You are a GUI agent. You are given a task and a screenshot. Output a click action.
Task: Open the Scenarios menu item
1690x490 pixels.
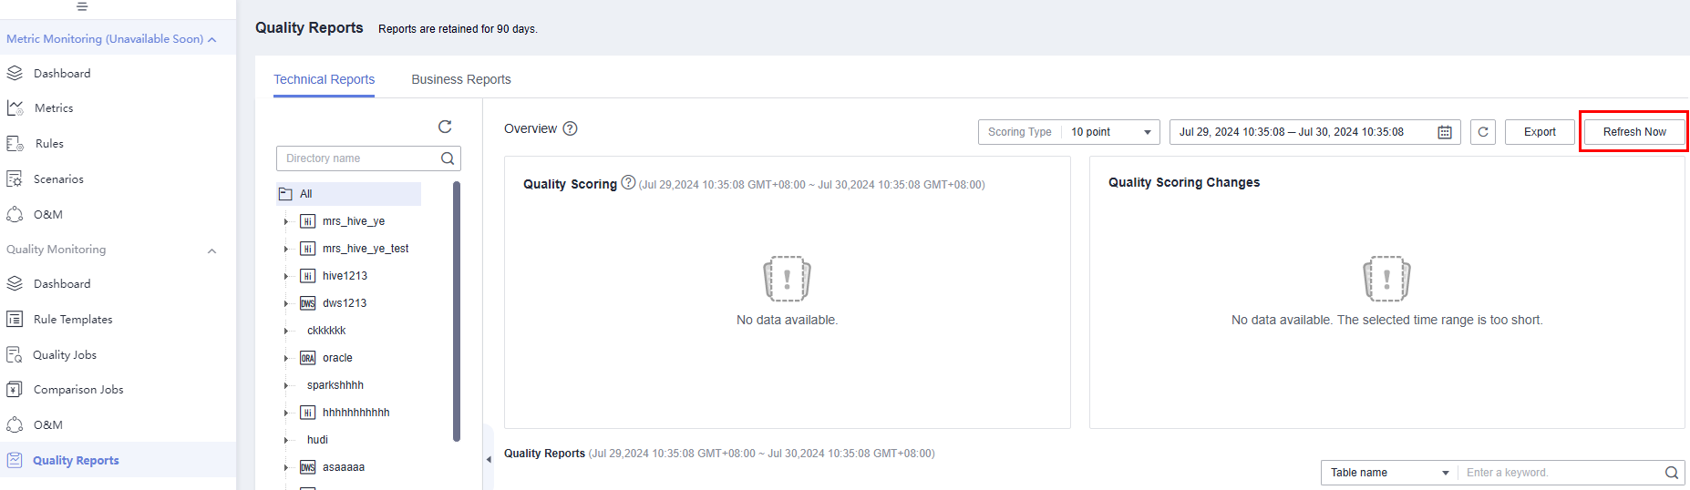tap(58, 179)
